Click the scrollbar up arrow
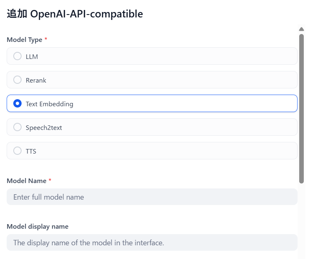 pos(301,29)
